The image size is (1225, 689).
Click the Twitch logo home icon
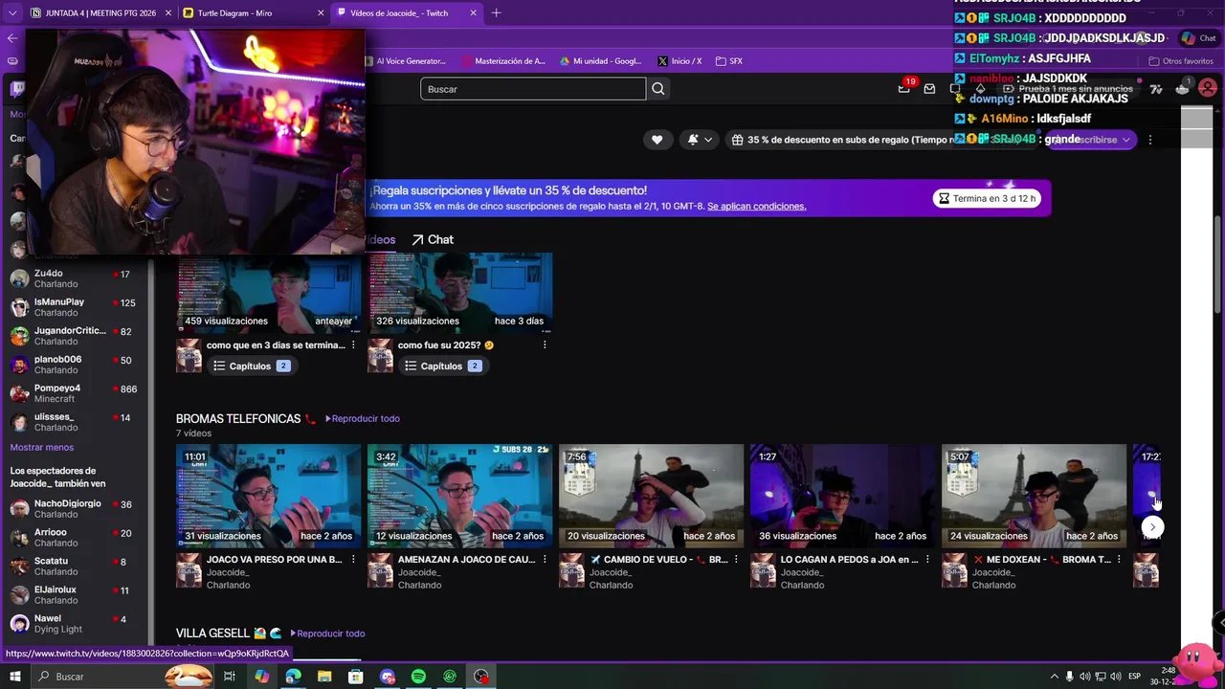tap(16, 89)
